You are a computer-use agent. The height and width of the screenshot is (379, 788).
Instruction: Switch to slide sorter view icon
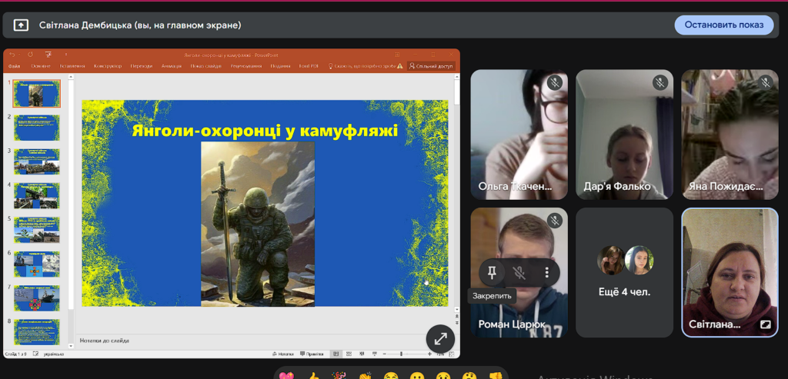point(349,354)
